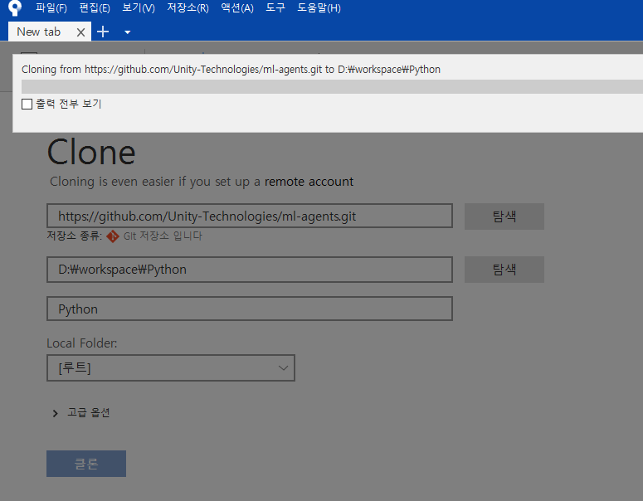
Task: Open the 도구 menu
Action: 275,7
